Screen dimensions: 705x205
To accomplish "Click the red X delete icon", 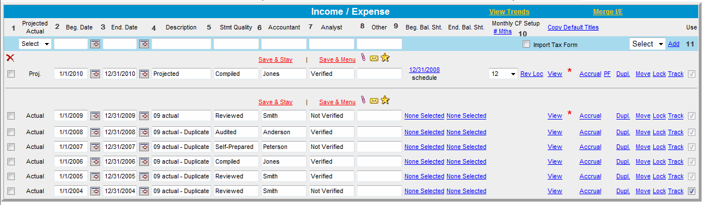I will coord(10,58).
